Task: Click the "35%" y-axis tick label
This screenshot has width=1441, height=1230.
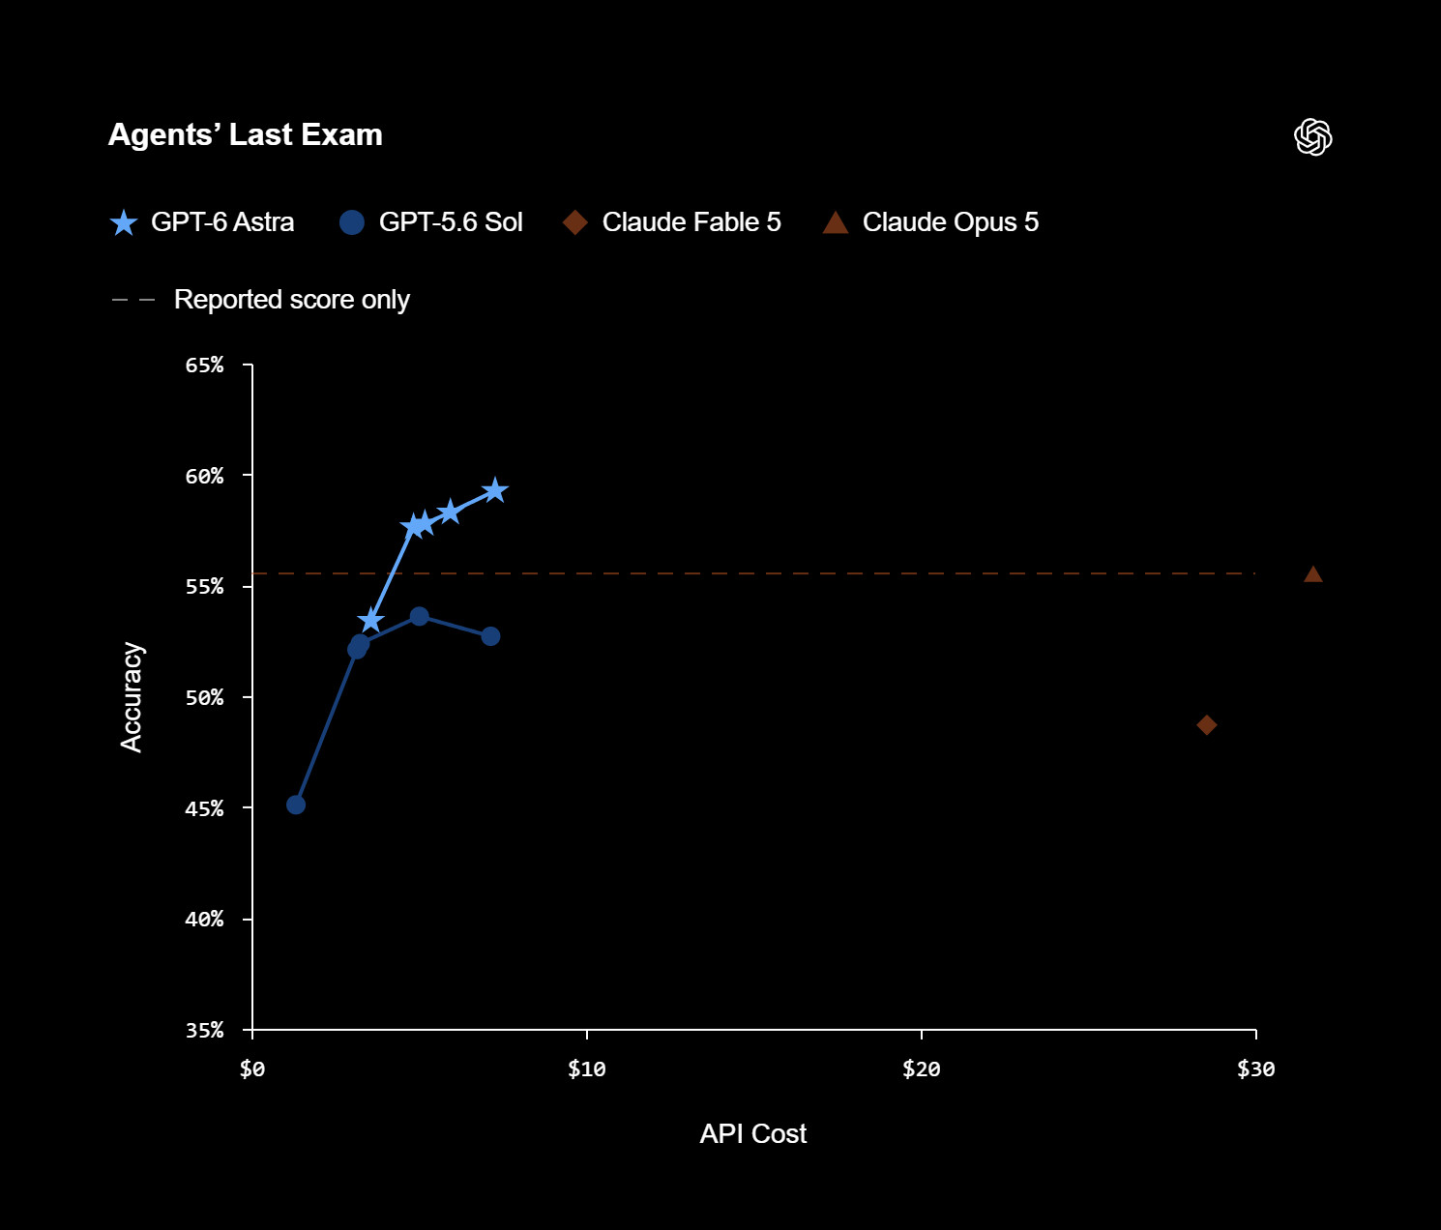Action: click(204, 1031)
